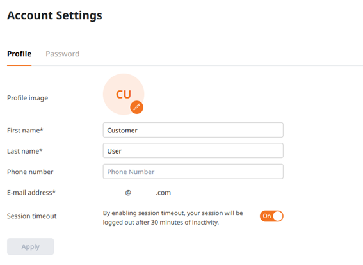Click the 'On' text inside the toggle
The width and height of the screenshot is (363, 265).
[267, 216]
